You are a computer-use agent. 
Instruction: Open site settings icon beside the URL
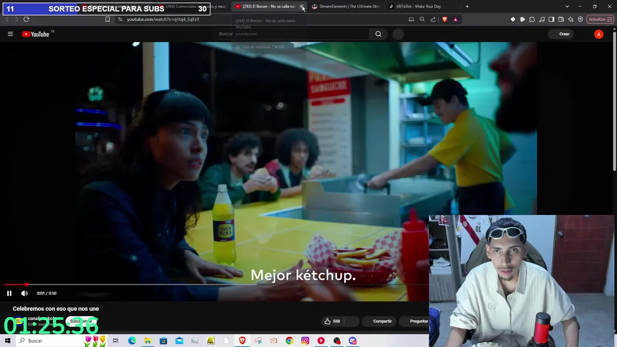[x=120, y=19]
